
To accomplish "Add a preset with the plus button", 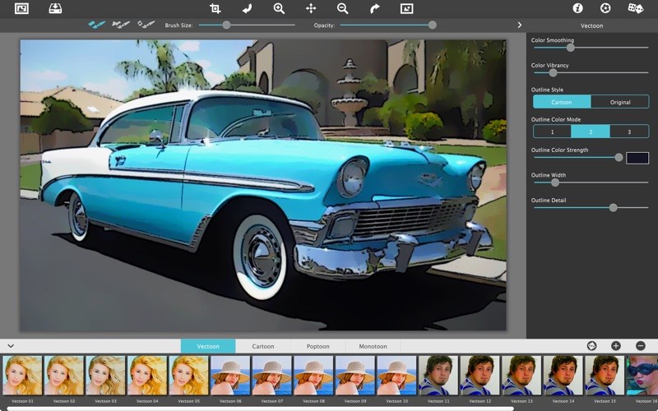I will tap(615, 346).
